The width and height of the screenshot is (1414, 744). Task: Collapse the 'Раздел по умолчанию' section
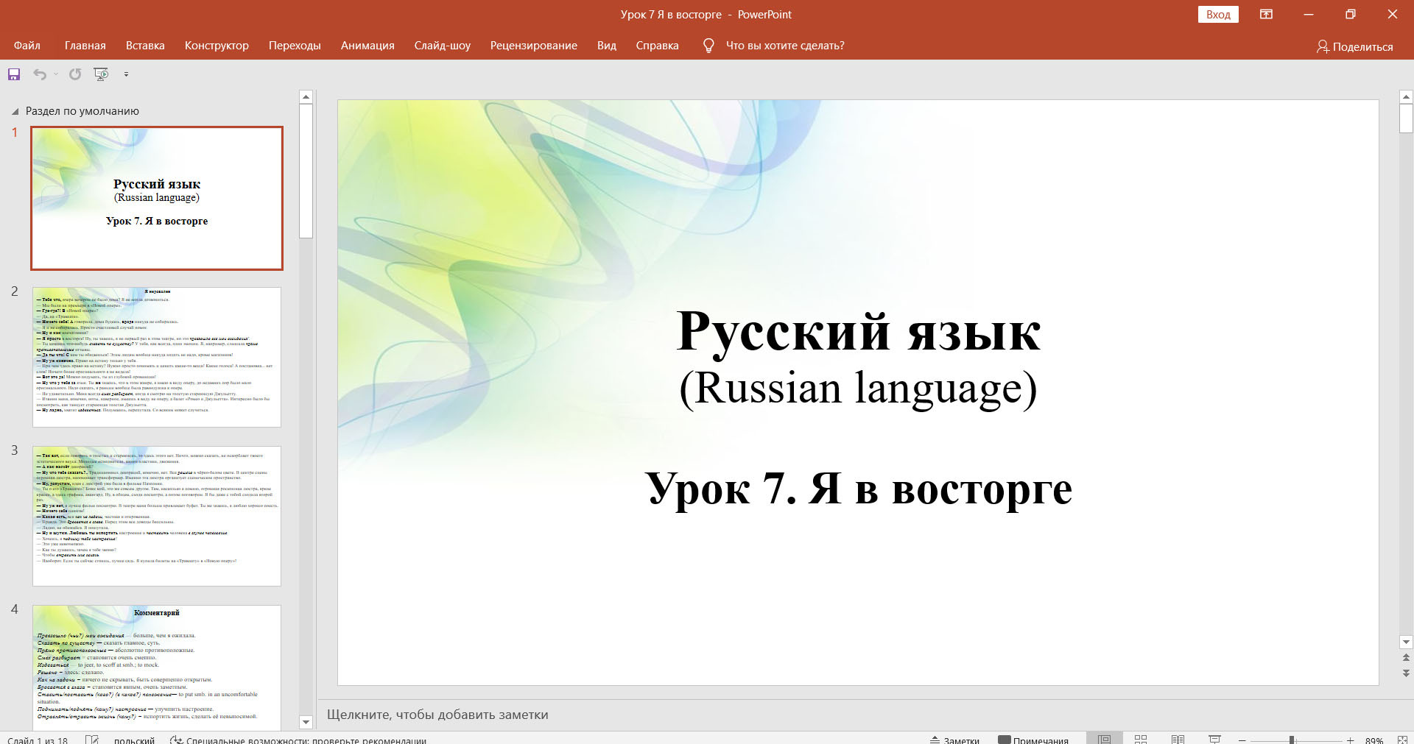coord(15,112)
